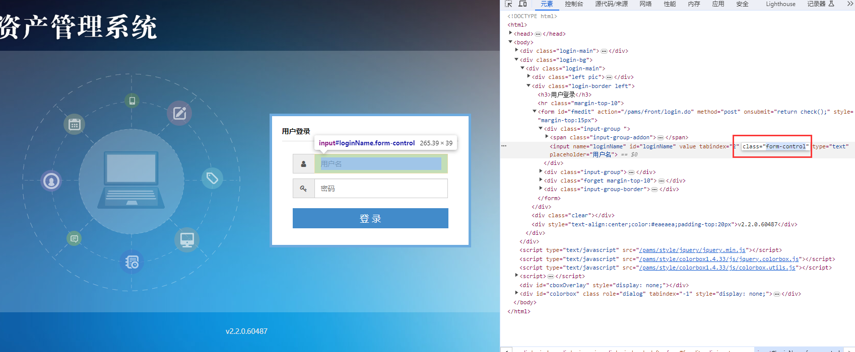The image size is (855, 352).
Task: Expand the input-group-addon span node
Action: [547, 137]
